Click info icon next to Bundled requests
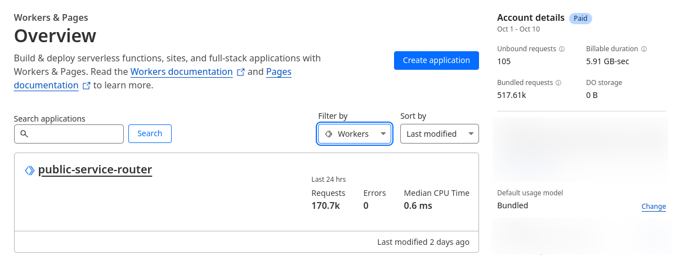689x255 pixels. pyautogui.click(x=558, y=83)
